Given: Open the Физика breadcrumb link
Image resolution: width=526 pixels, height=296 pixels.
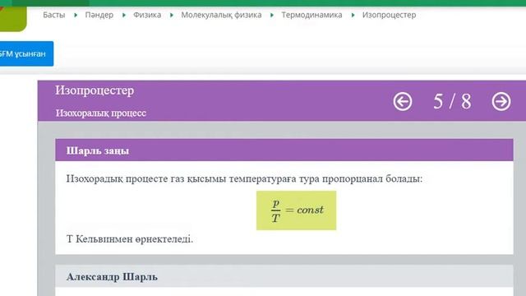Looking at the screenshot, I should (x=147, y=15).
